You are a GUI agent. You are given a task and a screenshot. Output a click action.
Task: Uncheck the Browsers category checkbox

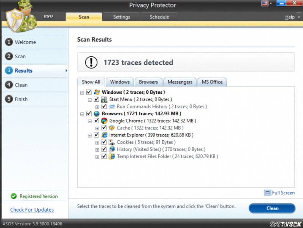coord(89,113)
